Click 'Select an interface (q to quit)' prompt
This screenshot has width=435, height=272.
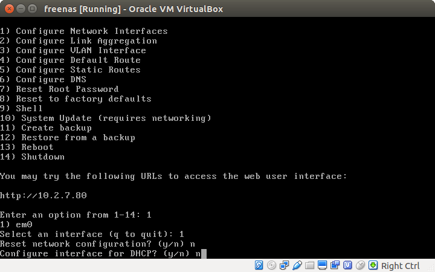(x=92, y=235)
